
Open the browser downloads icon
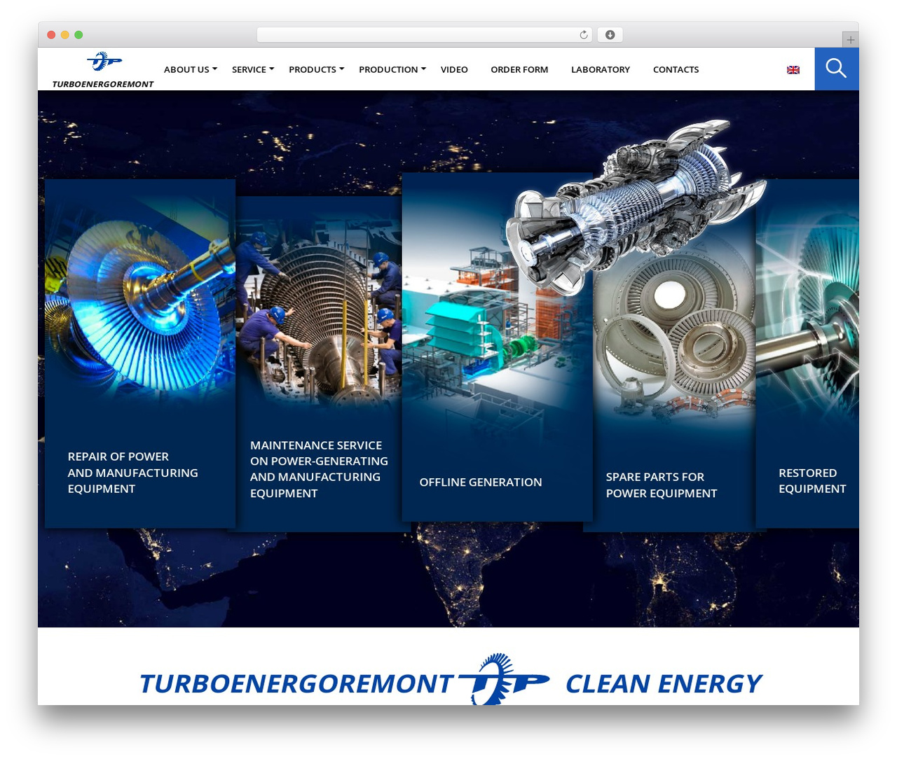[x=610, y=35]
